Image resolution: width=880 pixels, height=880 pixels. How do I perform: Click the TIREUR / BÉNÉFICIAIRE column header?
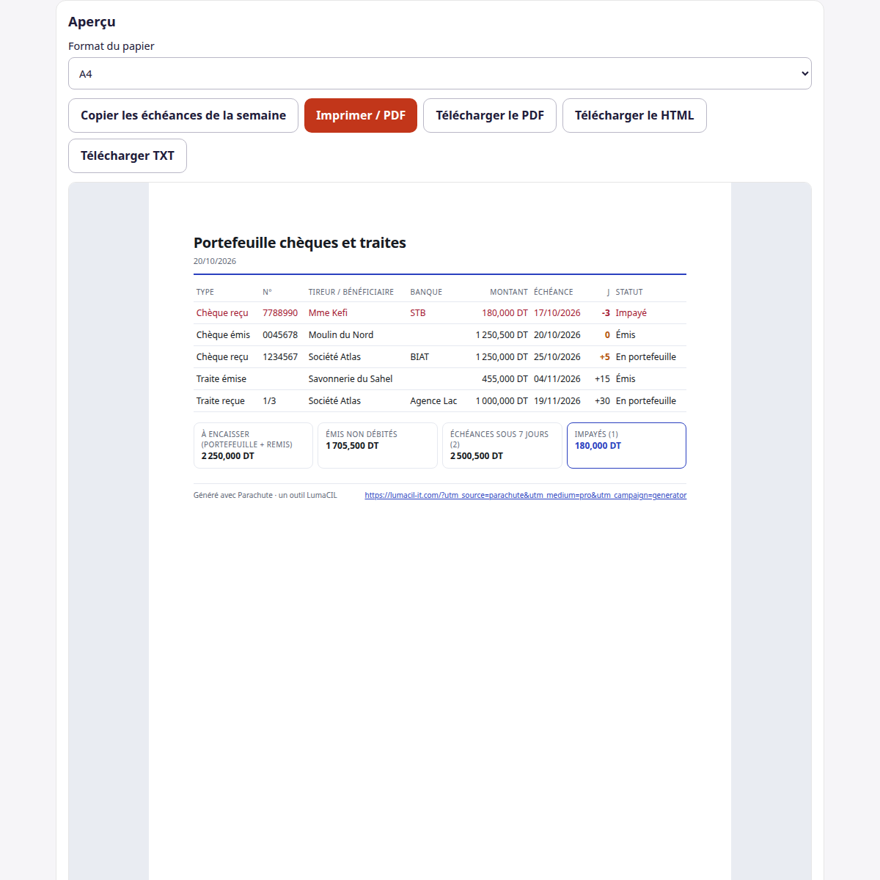[351, 292]
